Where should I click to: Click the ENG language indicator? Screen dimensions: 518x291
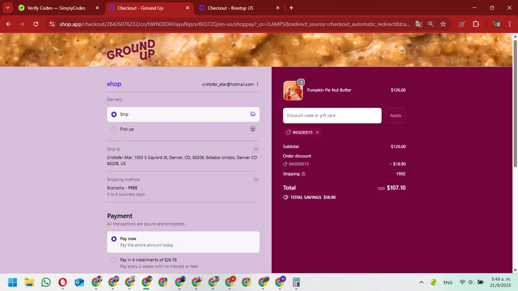(x=448, y=282)
